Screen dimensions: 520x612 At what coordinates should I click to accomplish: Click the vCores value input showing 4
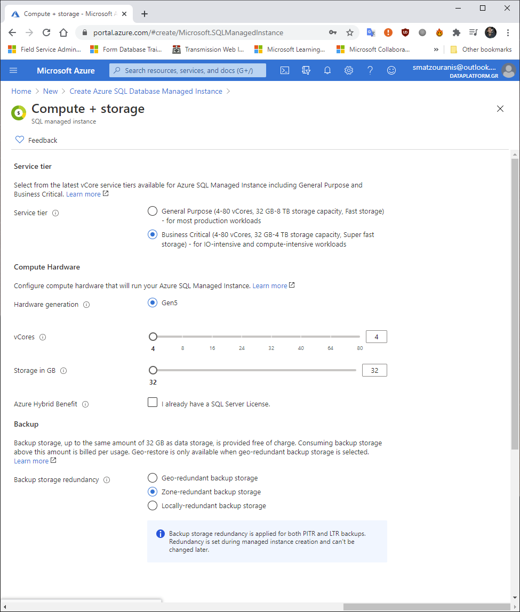[376, 337]
